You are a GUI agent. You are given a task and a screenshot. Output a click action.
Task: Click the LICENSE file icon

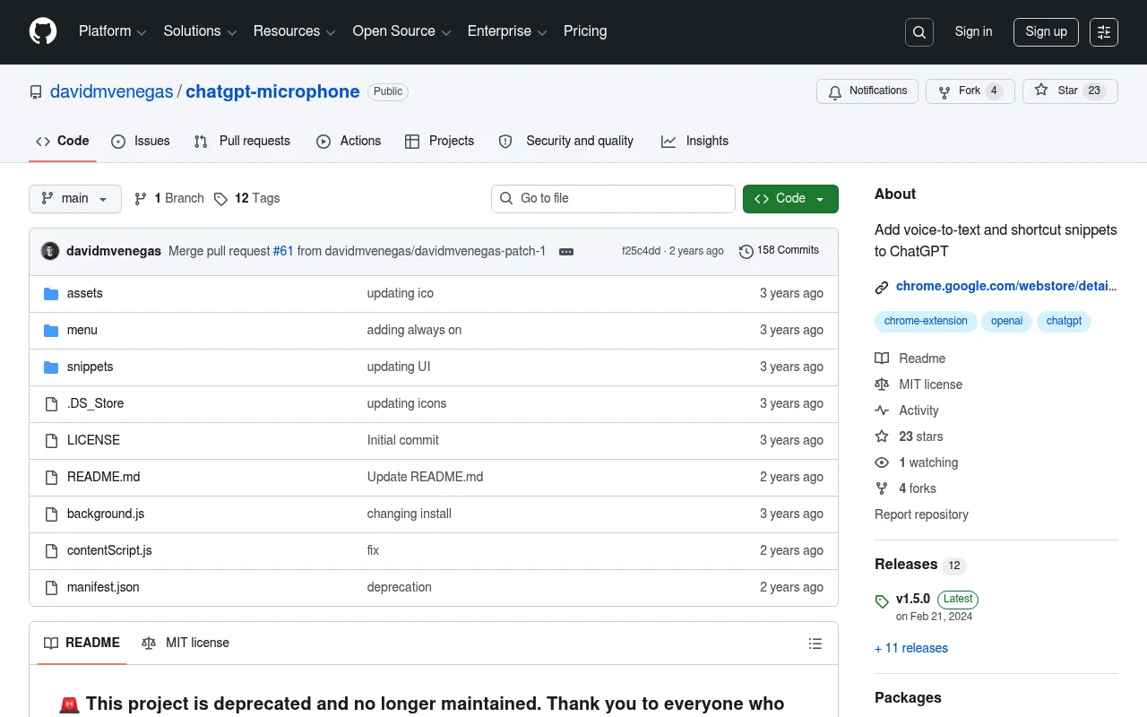tap(51, 441)
